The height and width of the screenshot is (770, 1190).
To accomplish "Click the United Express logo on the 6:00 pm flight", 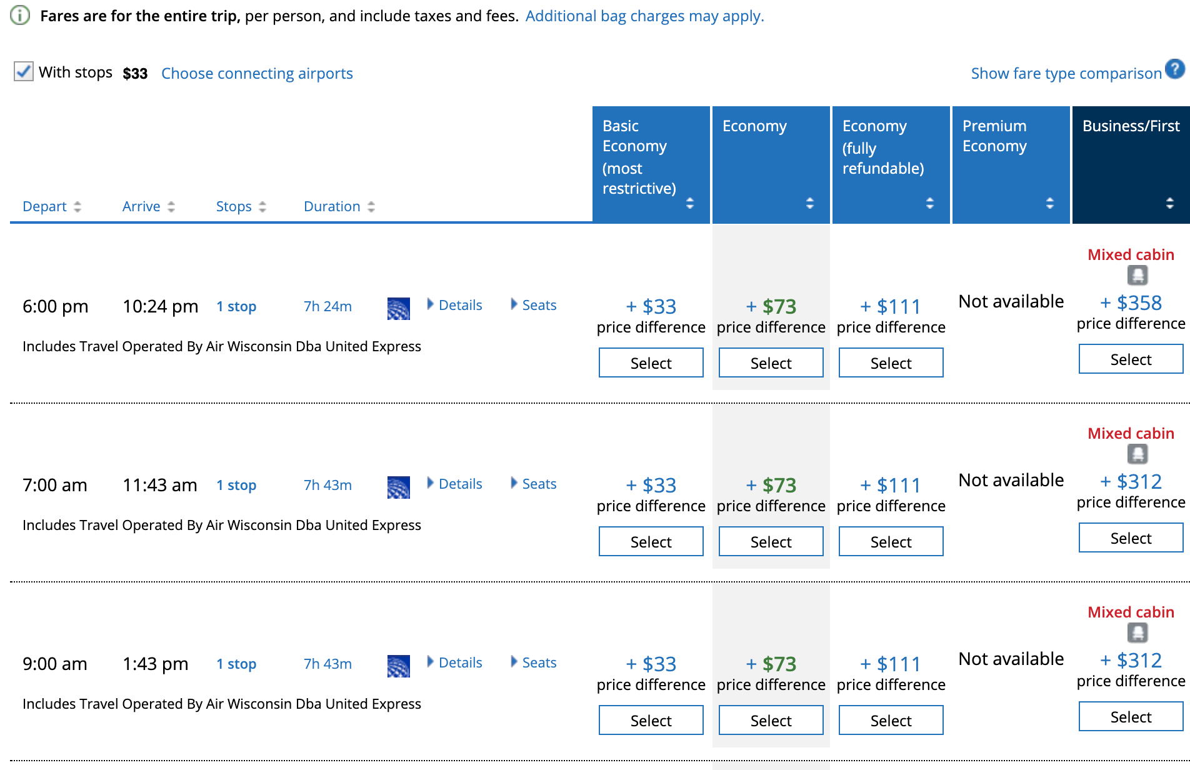I will click(x=398, y=307).
